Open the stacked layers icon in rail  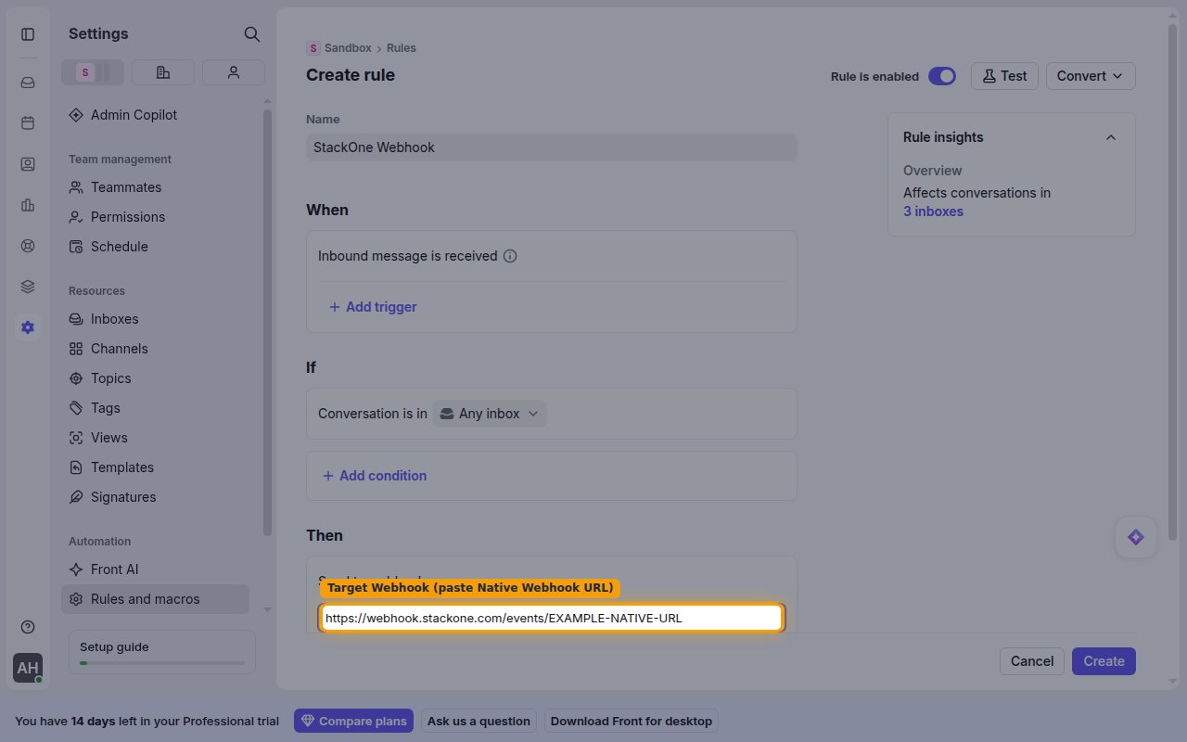(28, 287)
